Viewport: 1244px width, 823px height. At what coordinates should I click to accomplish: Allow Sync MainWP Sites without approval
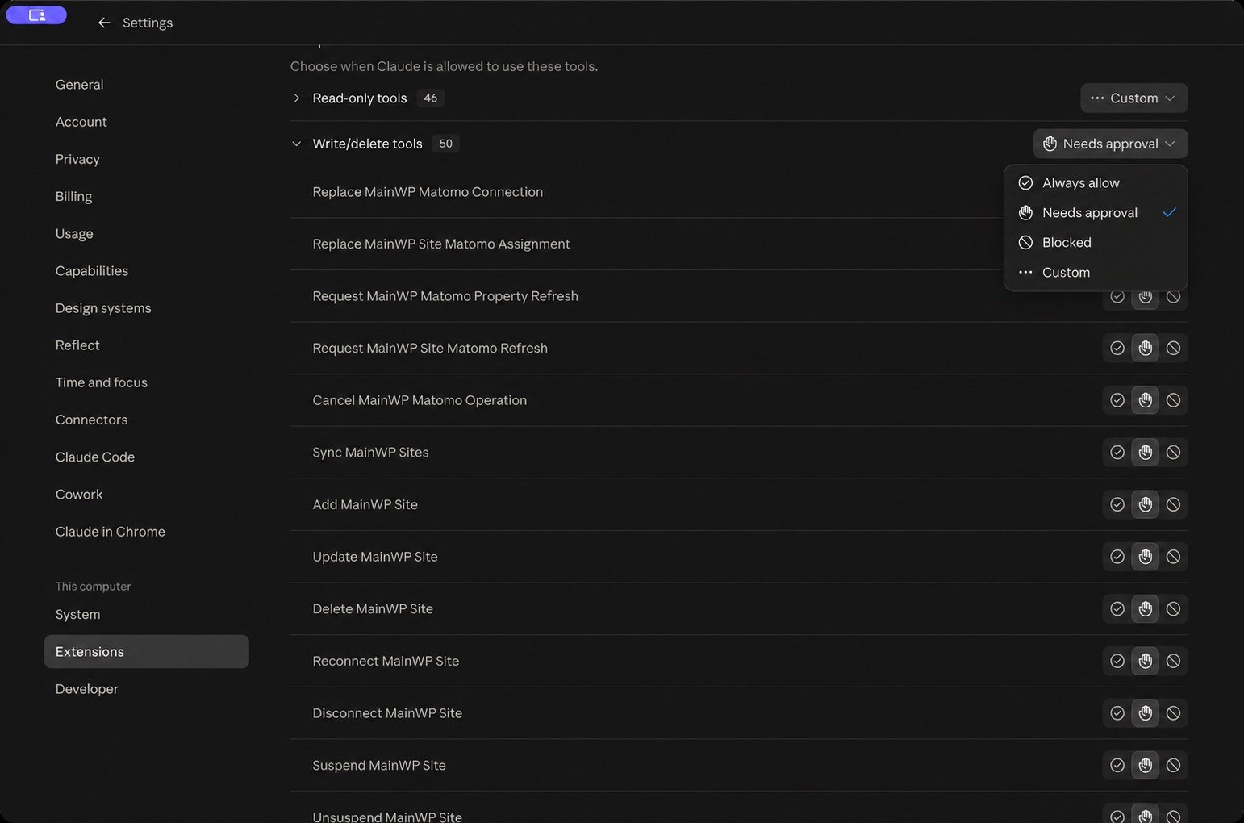(1117, 453)
